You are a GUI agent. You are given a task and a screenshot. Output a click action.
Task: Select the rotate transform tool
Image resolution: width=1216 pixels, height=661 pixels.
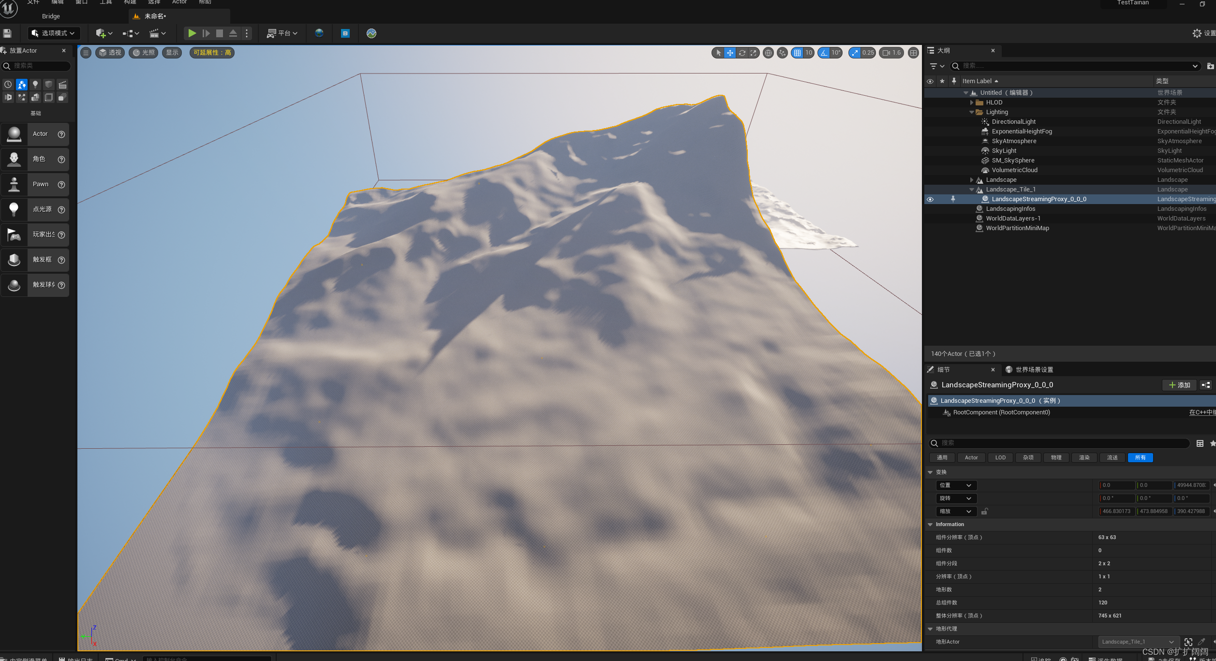(x=742, y=53)
